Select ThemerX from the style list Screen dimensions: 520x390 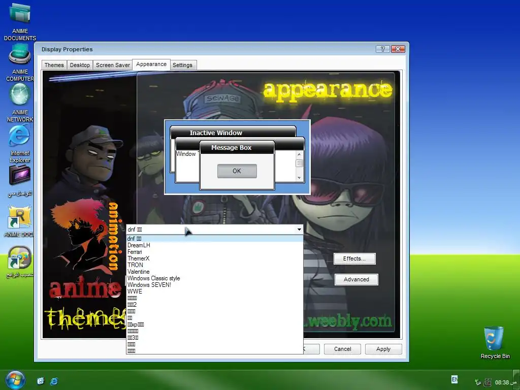tap(215, 258)
